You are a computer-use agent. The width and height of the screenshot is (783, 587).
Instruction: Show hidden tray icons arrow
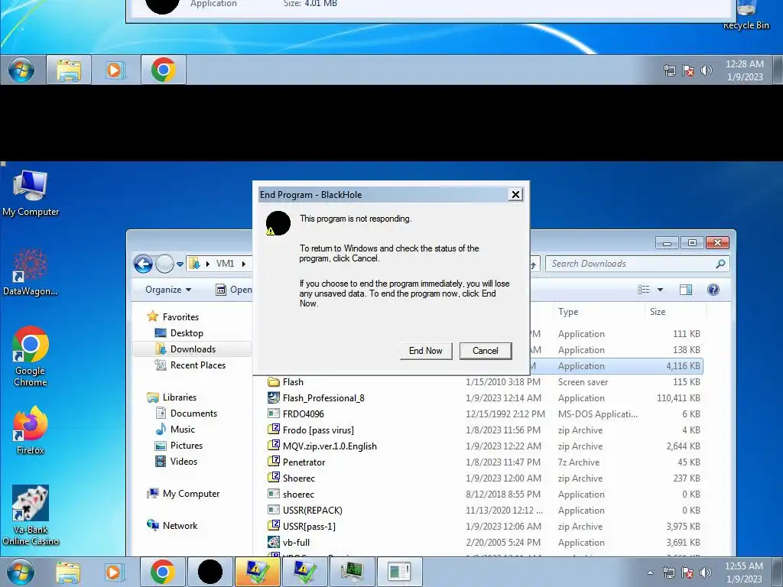650,572
